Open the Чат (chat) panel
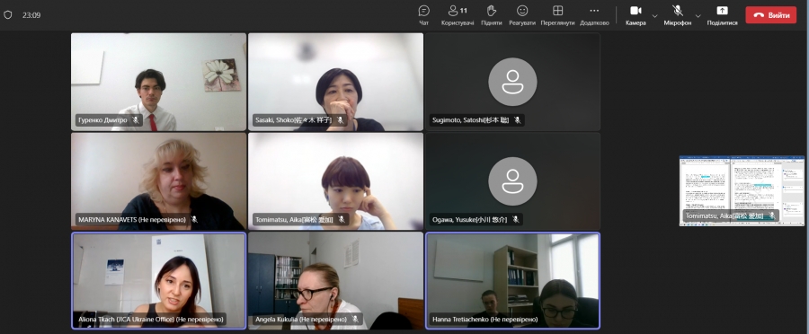Image resolution: width=809 pixels, height=334 pixels. (423, 15)
